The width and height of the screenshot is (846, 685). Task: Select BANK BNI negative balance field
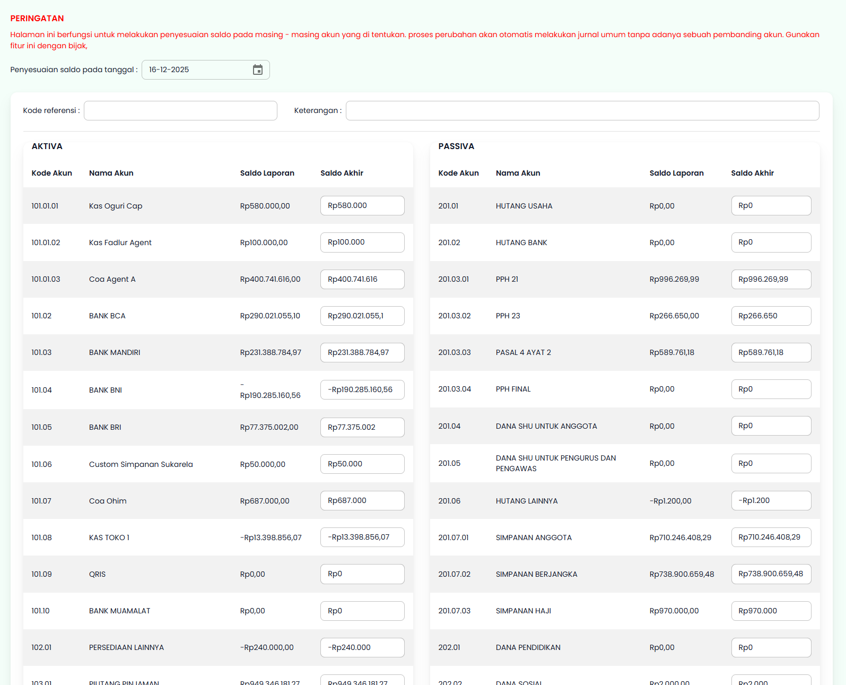[x=362, y=390]
